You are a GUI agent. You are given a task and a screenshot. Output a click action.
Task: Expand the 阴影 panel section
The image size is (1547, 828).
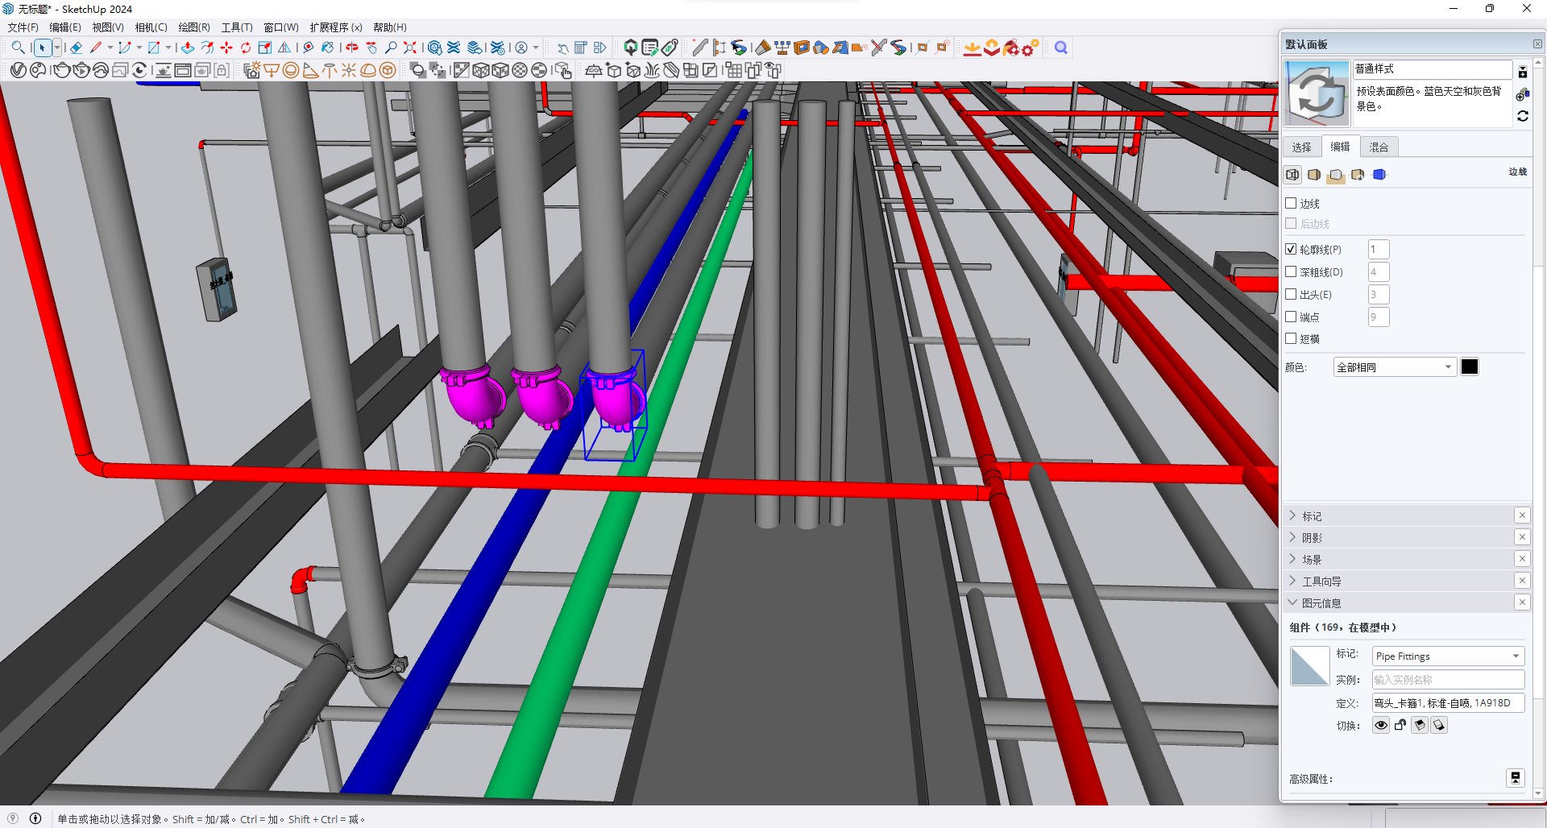point(1312,538)
